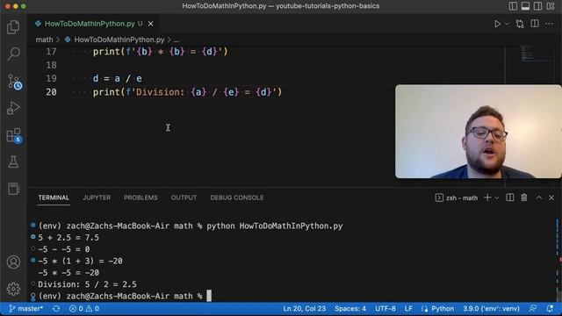Expand the breadcrumb ellipsis segment
This screenshot has height=316, width=562.
coord(177,39)
